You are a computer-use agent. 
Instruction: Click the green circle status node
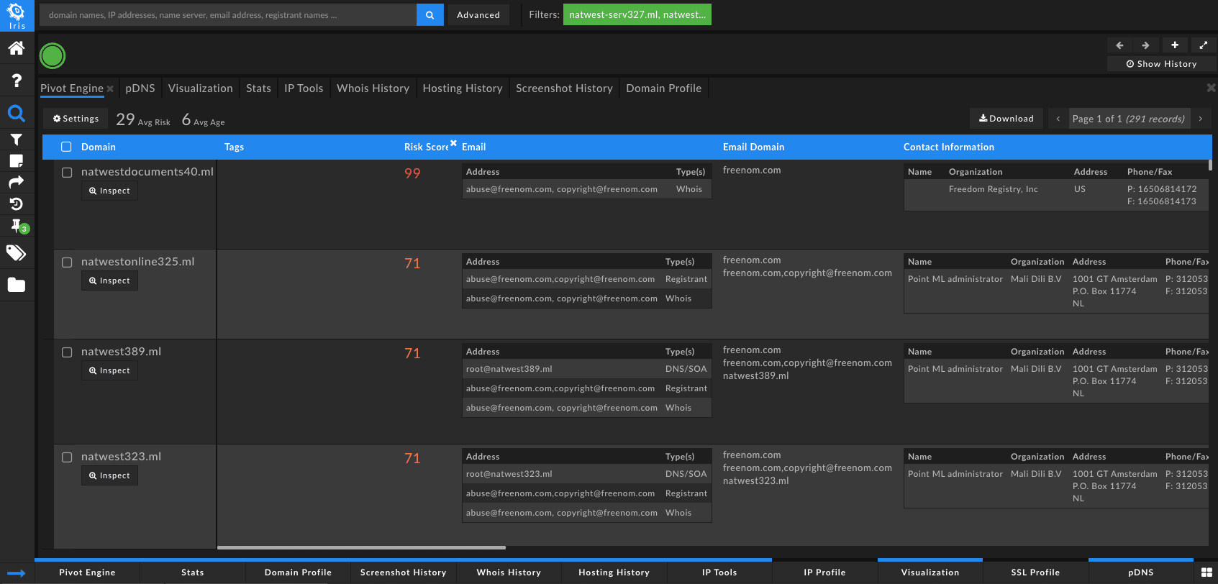pos(53,55)
